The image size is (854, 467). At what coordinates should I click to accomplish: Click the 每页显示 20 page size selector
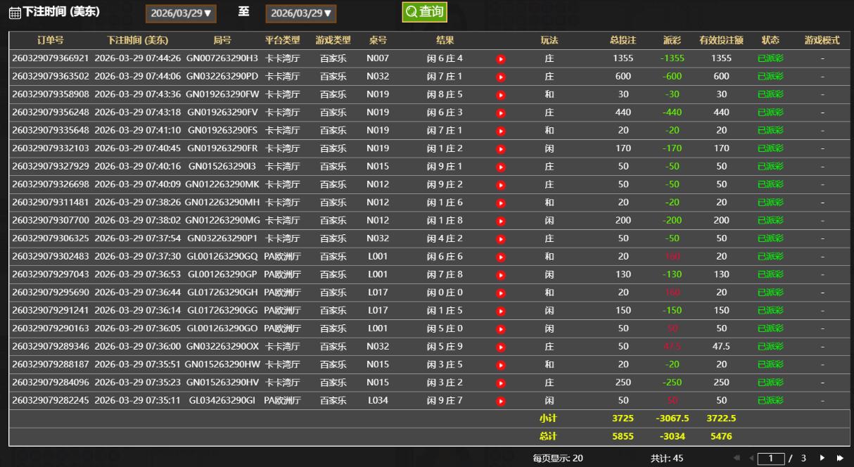pyautogui.click(x=557, y=459)
